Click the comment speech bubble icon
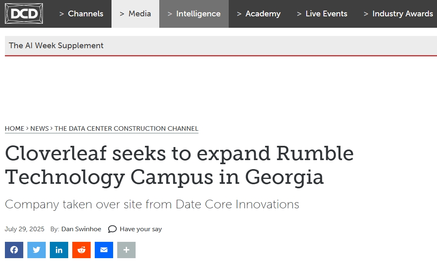The width and height of the screenshot is (437, 270). (112, 229)
